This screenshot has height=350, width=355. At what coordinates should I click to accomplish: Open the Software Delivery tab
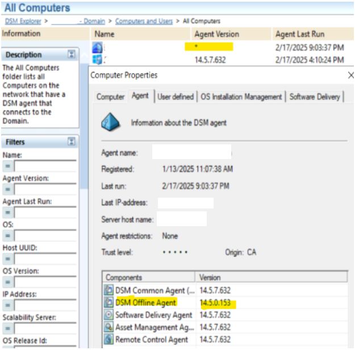(x=315, y=97)
